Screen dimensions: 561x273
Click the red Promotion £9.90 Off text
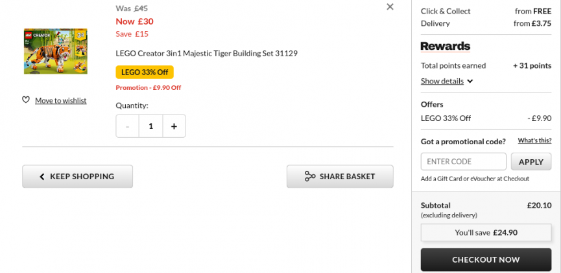(148, 88)
